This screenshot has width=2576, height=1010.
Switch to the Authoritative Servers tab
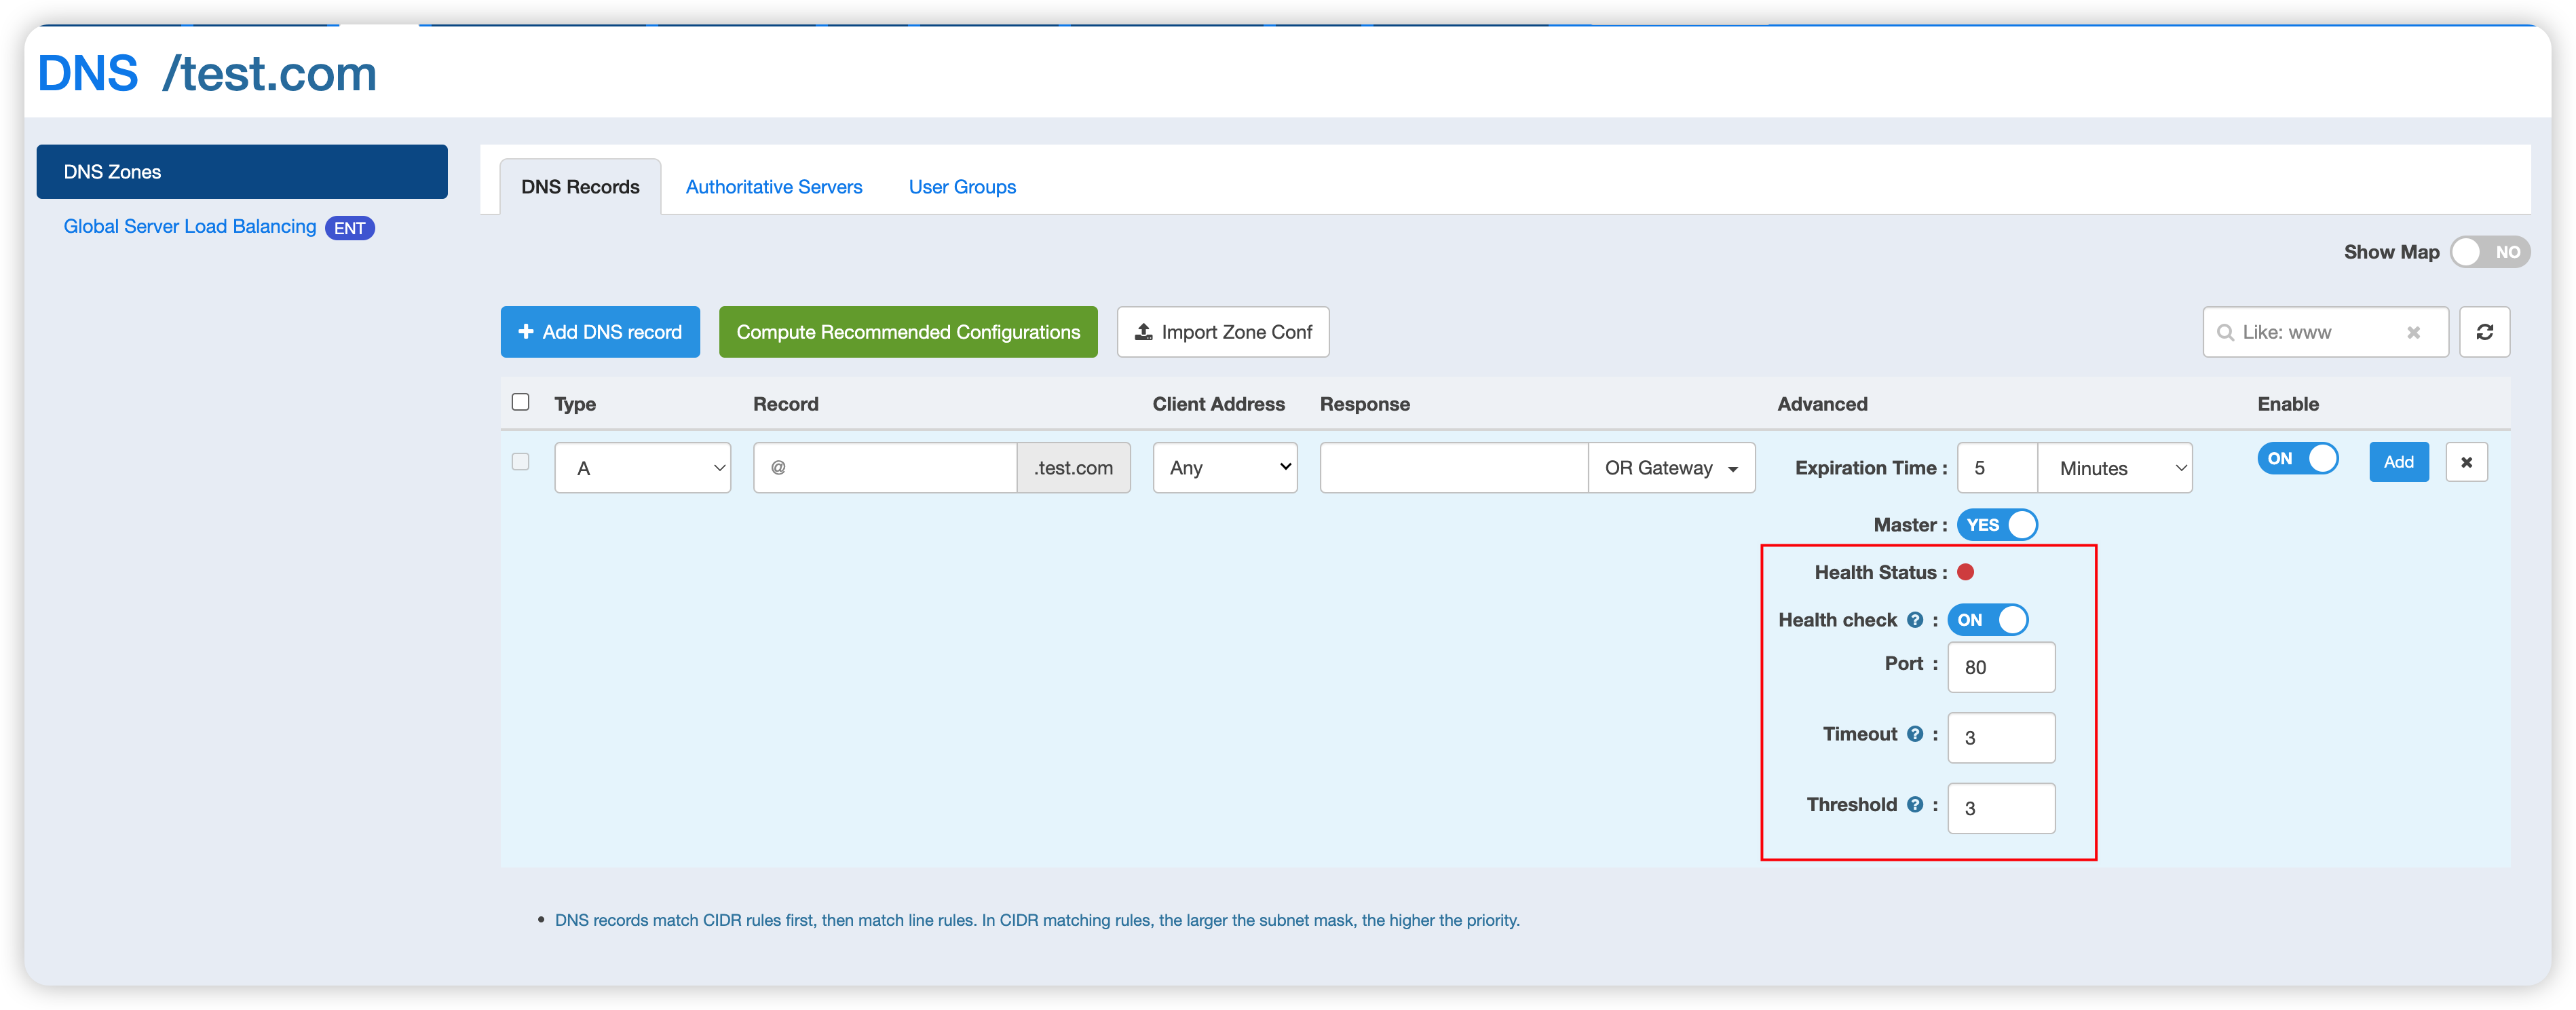[773, 187]
